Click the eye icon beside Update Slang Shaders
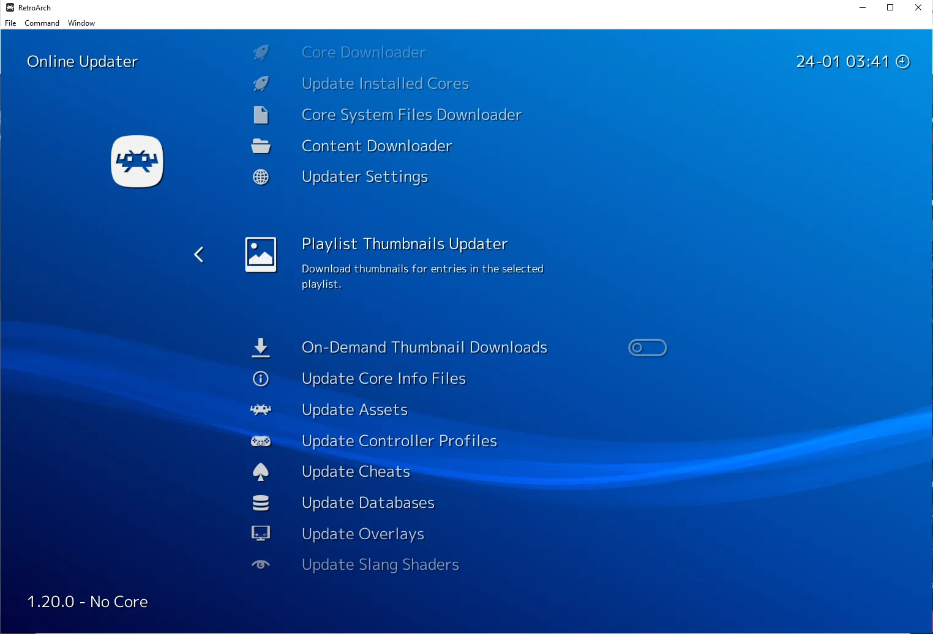 pos(261,565)
